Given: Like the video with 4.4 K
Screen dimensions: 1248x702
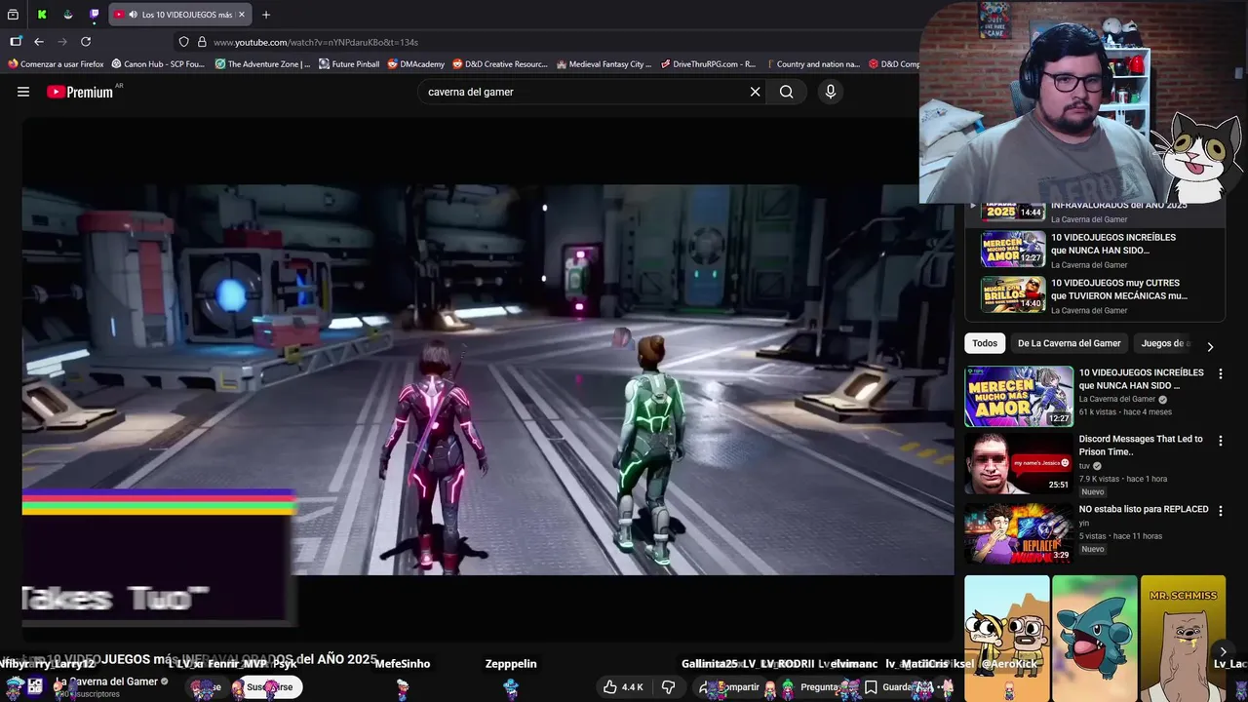Looking at the screenshot, I should (x=623, y=687).
